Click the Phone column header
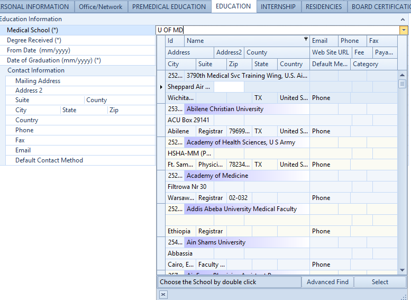This screenshot has width=411, height=300. [x=352, y=41]
